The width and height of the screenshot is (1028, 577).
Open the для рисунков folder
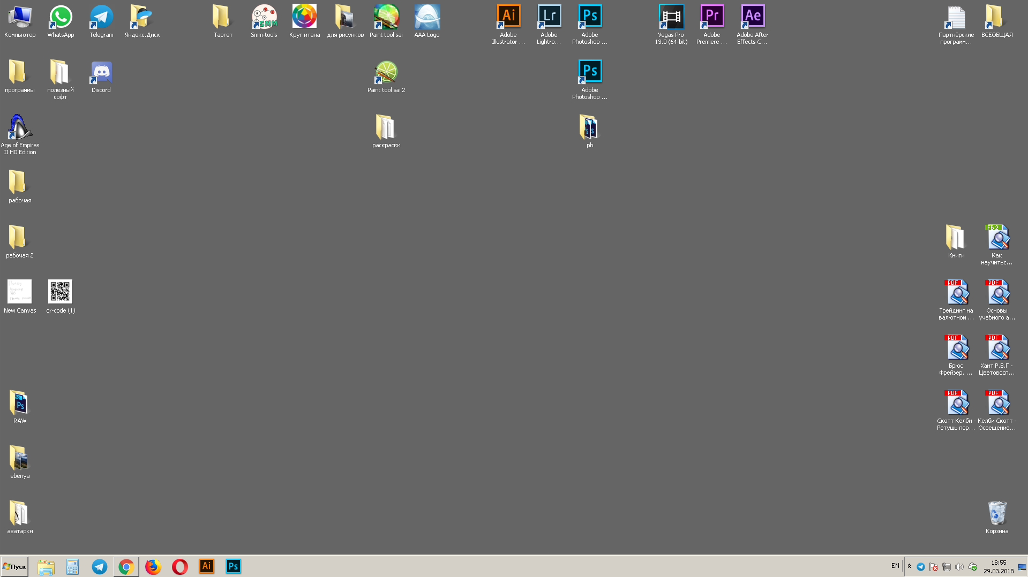[x=345, y=21]
